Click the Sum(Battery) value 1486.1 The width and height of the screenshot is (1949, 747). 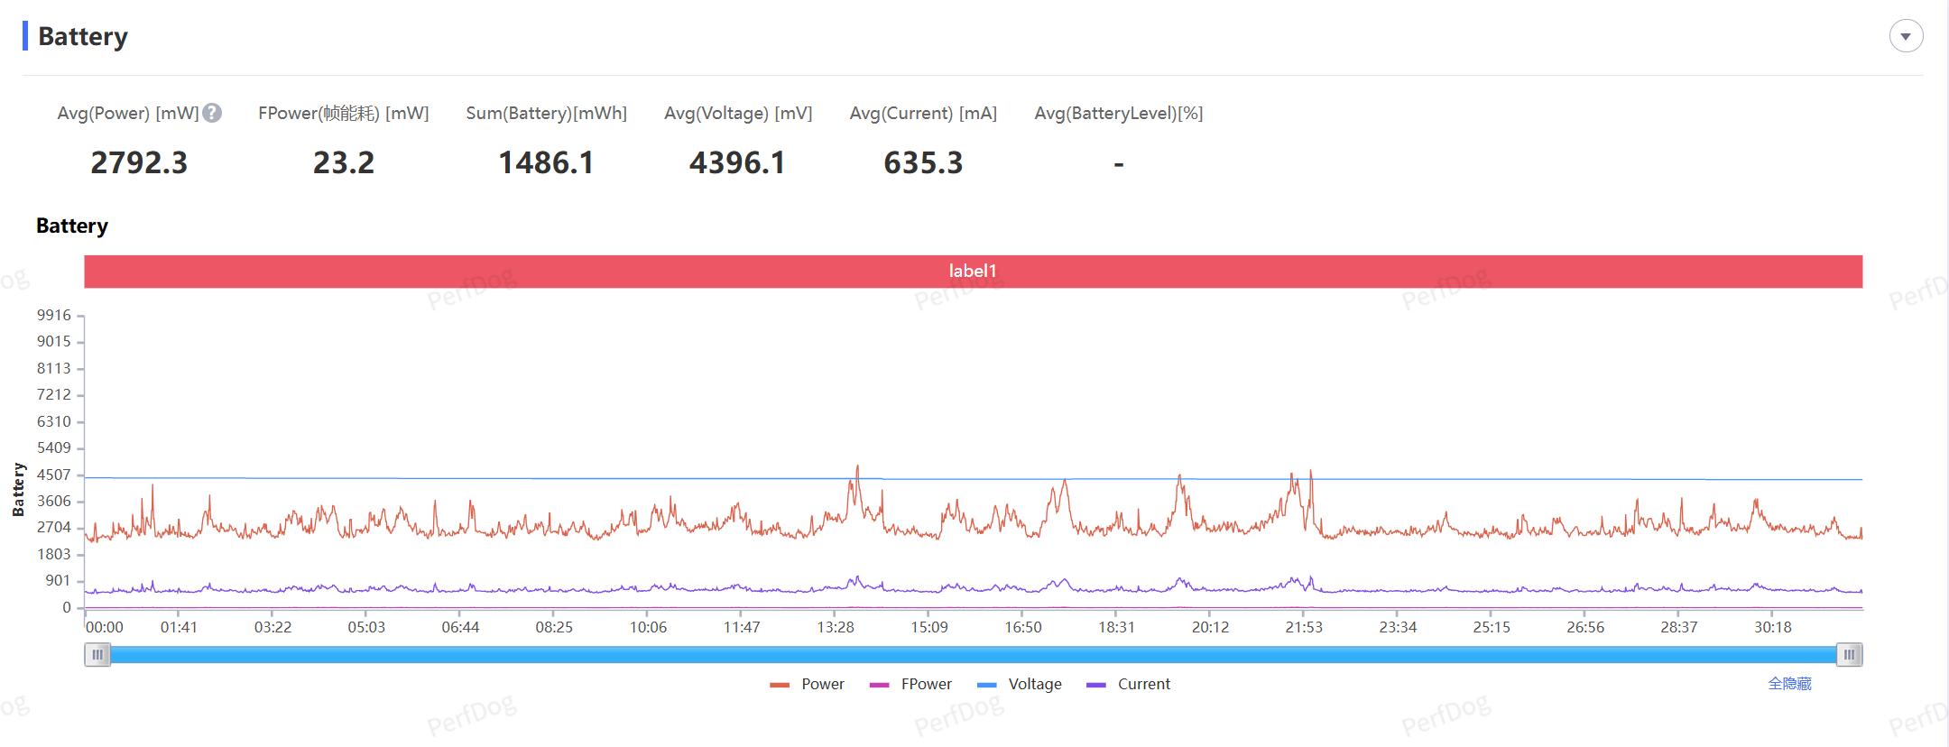click(546, 163)
